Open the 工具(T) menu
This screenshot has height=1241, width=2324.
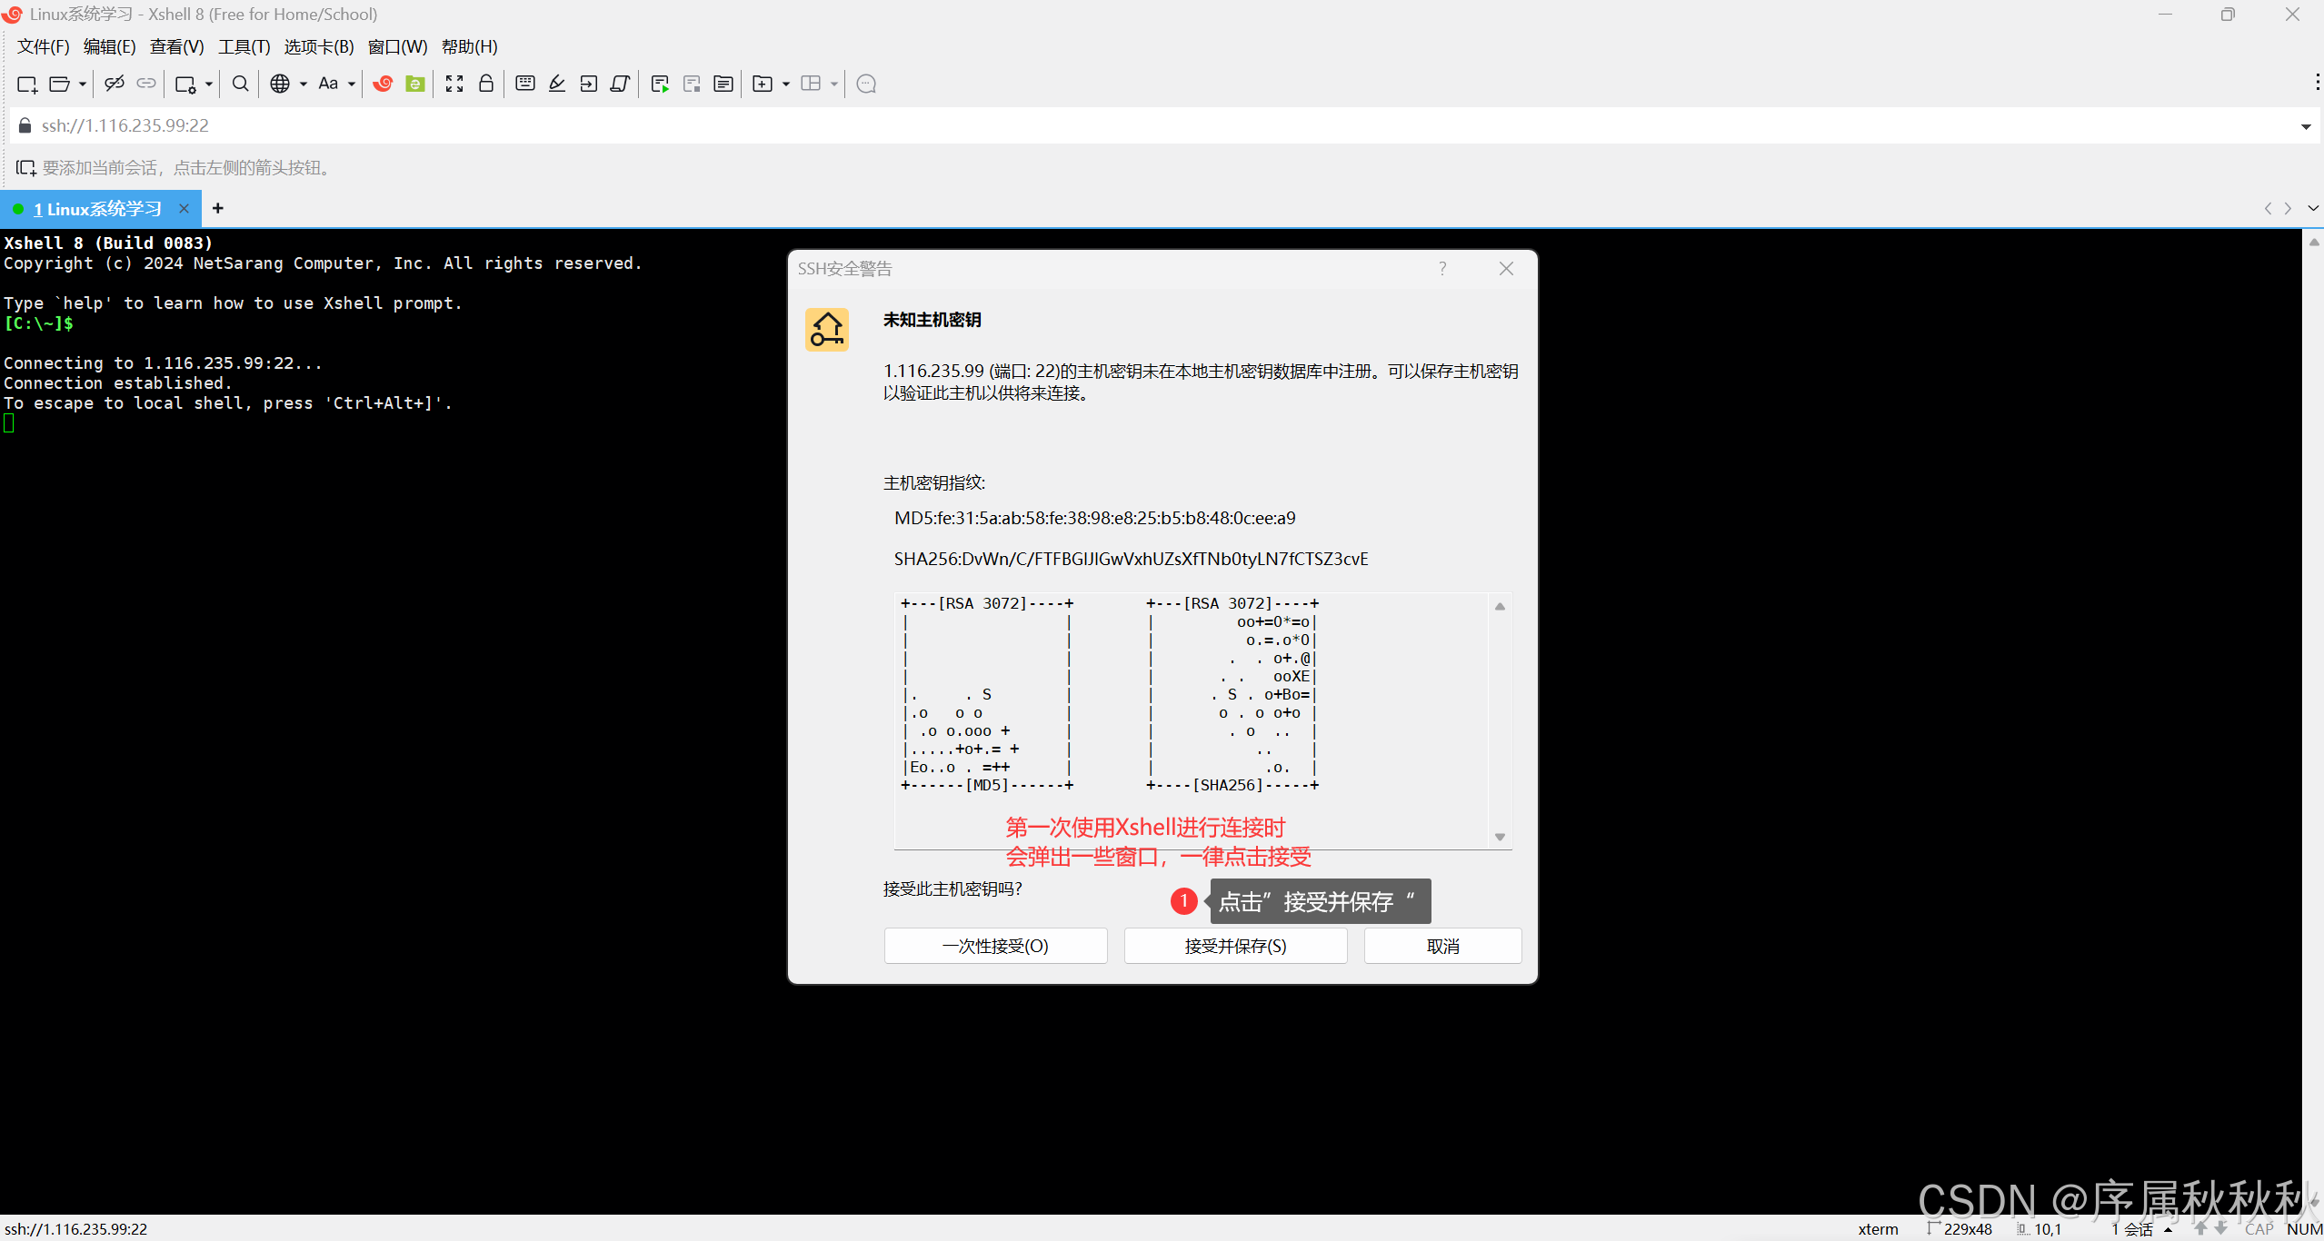coord(244,46)
